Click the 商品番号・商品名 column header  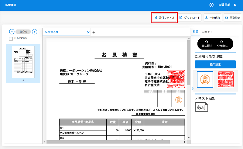[83, 122]
